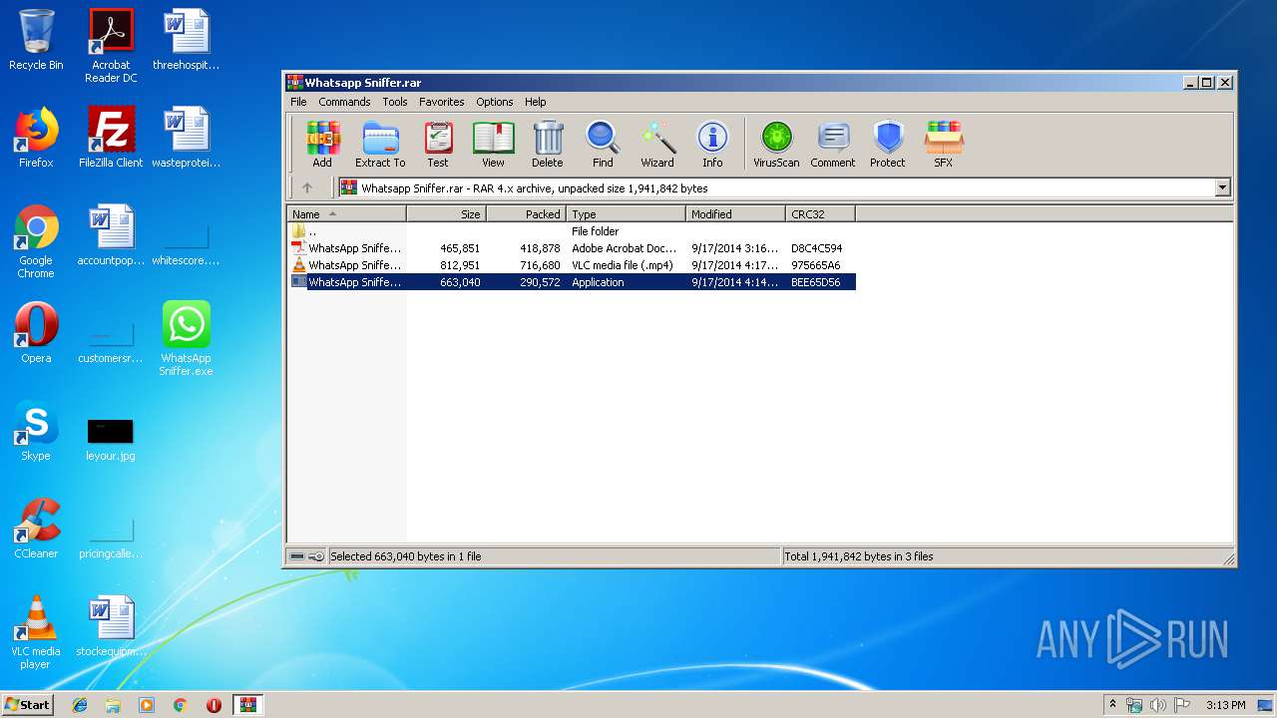Screen dimensions: 1277x718
Task: Open Windows Explorer from the taskbar
Action: pos(113,705)
